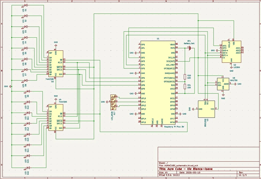
Task: Click the RUN pin label on U1
Action: (173, 85)
